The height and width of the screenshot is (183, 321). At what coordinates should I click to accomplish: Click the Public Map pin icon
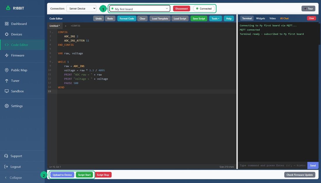pos(6,70)
